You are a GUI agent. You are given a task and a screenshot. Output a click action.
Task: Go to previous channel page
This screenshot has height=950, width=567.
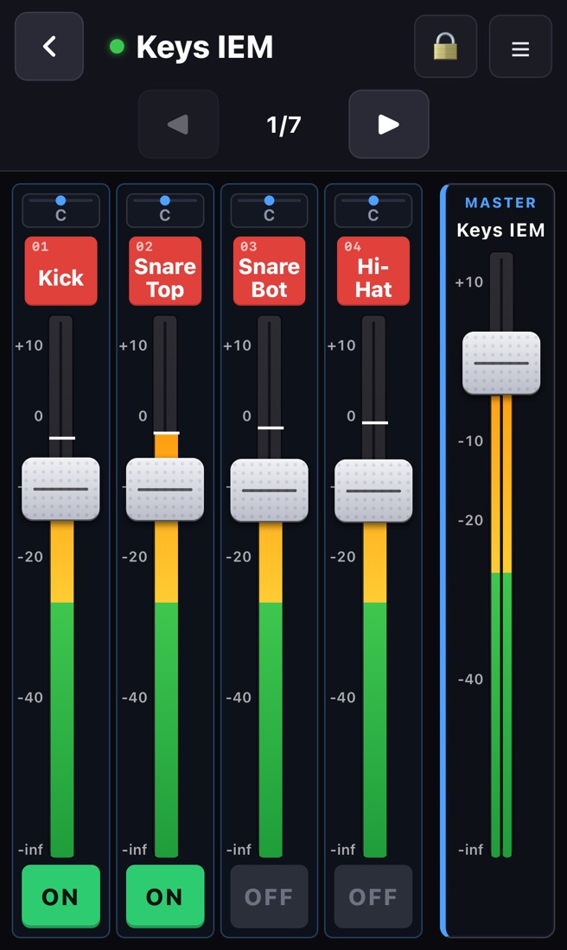[178, 124]
